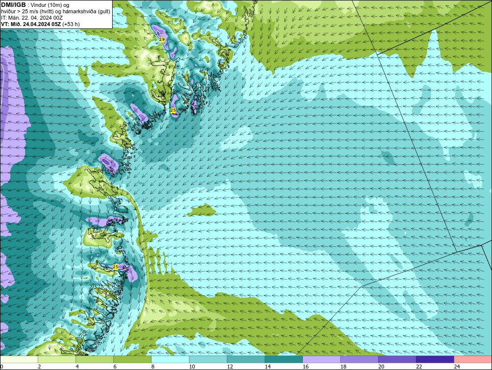
Task: Click the line "hviður > 25 m/s (hvítt) og hámarkshviða (gult)"
Action: (x=56, y=12)
